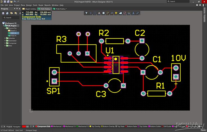The height and width of the screenshot is (132, 207).
Task: Select the Place Polygon Pour tool
Action: pos(121,13)
